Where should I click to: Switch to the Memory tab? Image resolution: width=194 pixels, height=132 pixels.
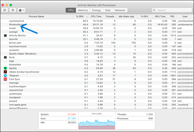(83, 10)
